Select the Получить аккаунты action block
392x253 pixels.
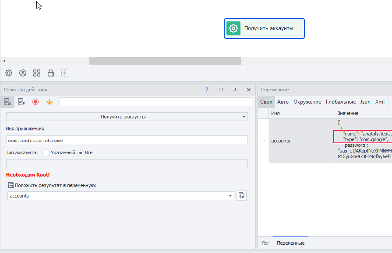(264, 28)
